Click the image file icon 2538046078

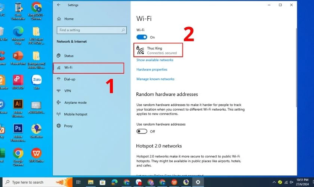click(36, 107)
